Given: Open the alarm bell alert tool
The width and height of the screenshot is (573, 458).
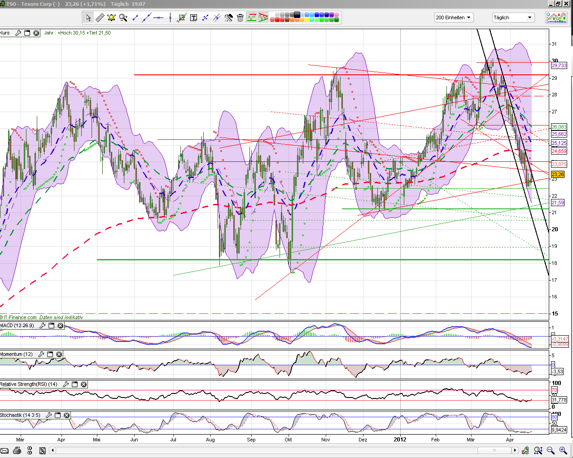Looking at the screenshot, I should click(112, 18).
